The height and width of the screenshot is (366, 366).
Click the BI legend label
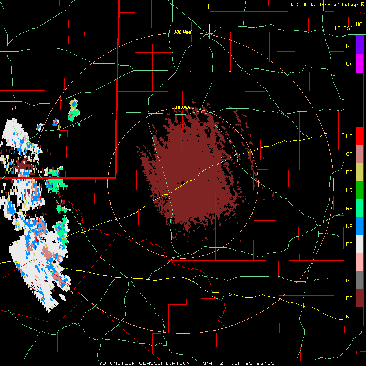click(x=349, y=298)
